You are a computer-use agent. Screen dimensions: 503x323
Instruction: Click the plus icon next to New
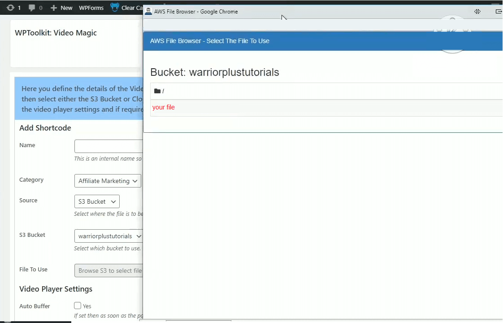pos(53,8)
